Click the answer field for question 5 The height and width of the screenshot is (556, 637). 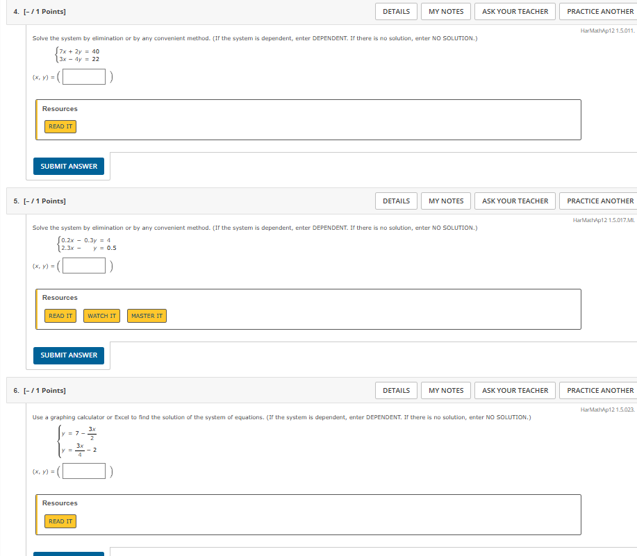click(84, 266)
